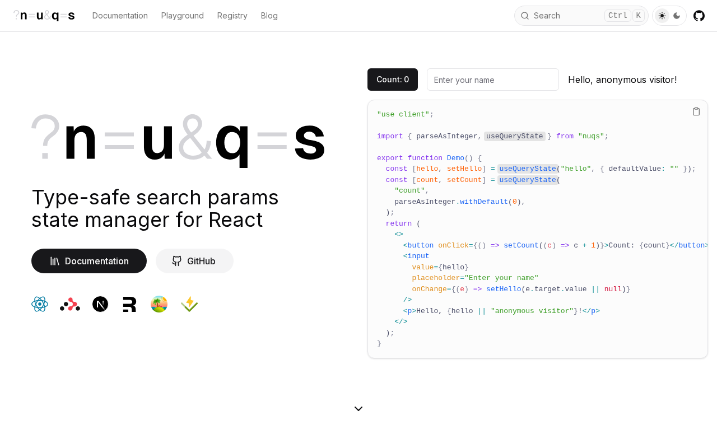The width and height of the screenshot is (717, 448).
Task: Click the Next.js framework icon
Action: (100, 304)
